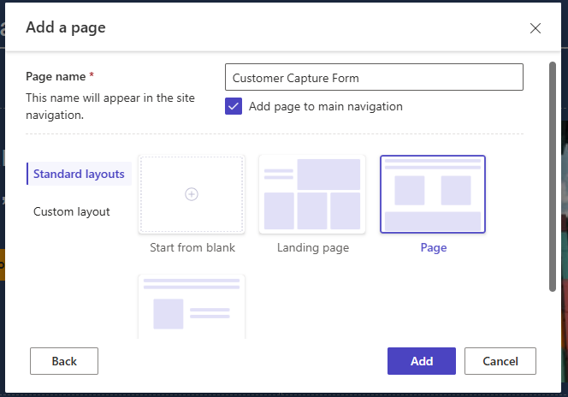Switch to the Standard layouts tab
Viewport: 568px width, 397px height.
pyautogui.click(x=79, y=175)
